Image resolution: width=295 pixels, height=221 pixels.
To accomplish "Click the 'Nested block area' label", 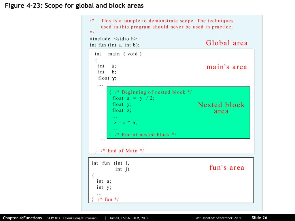I will pos(221,108).
